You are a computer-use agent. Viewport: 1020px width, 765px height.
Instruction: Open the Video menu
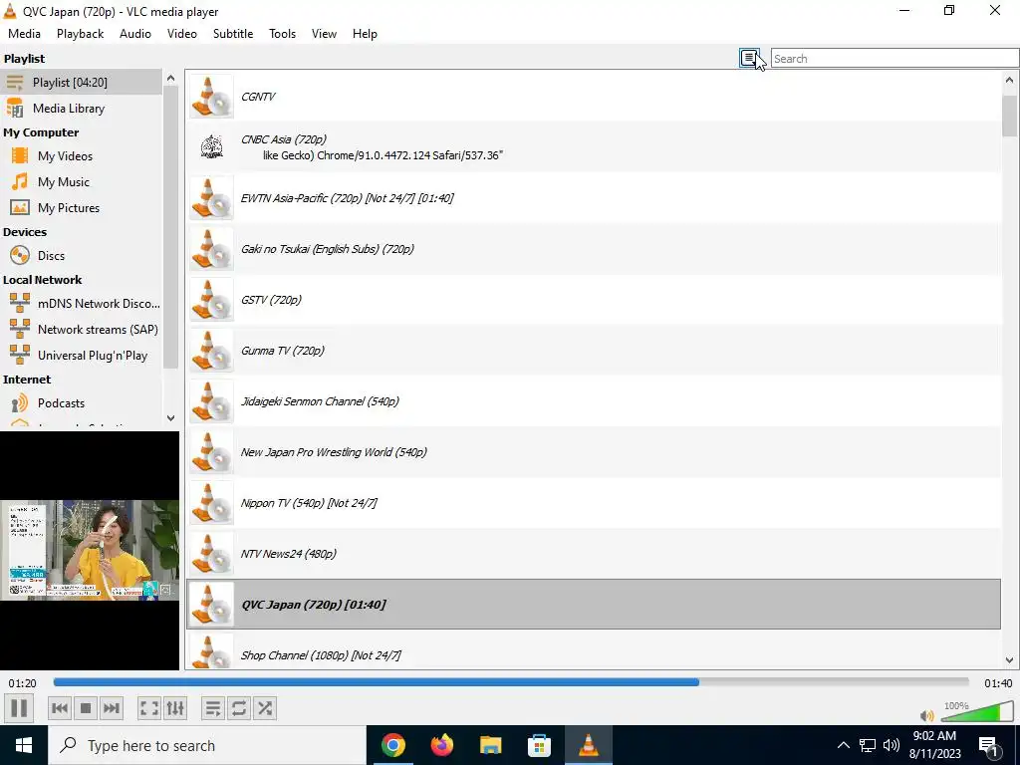point(182,34)
